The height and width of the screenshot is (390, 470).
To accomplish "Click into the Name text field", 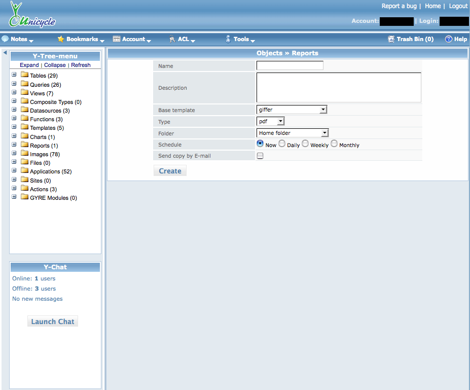I will pyautogui.click(x=290, y=65).
